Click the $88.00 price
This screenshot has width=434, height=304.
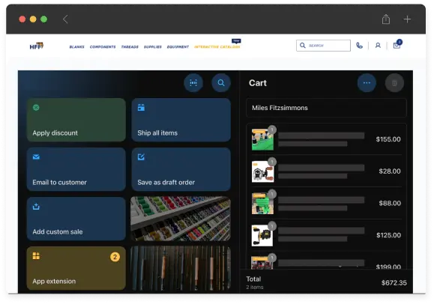tap(390, 204)
